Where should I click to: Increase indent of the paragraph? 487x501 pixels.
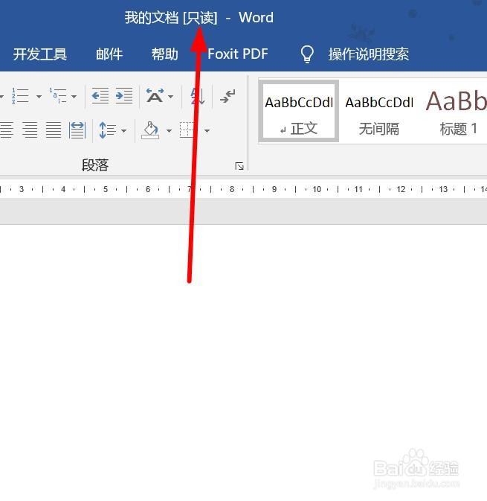[x=124, y=95]
